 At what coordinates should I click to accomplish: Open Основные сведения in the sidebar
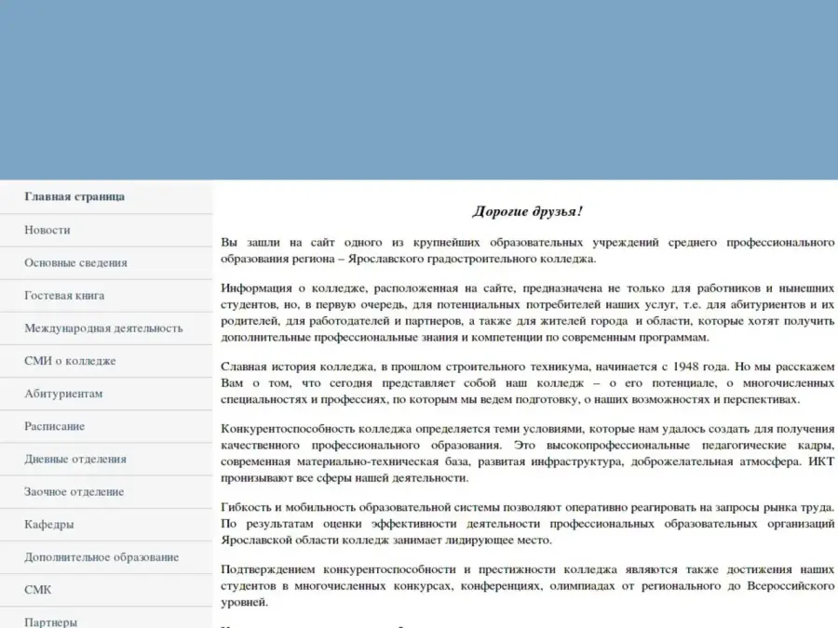75,263
